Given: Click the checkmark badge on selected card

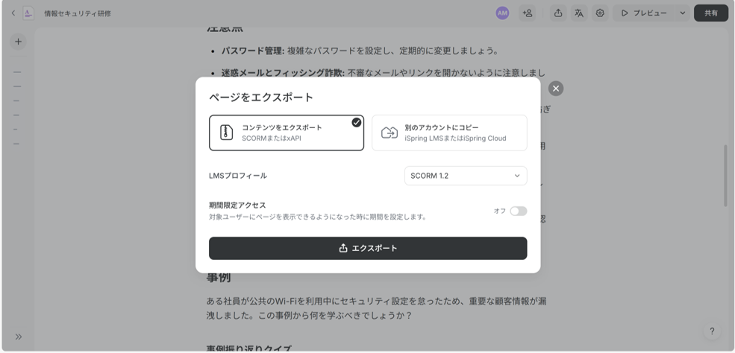Looking at the screenshot, I should [357, 122].
